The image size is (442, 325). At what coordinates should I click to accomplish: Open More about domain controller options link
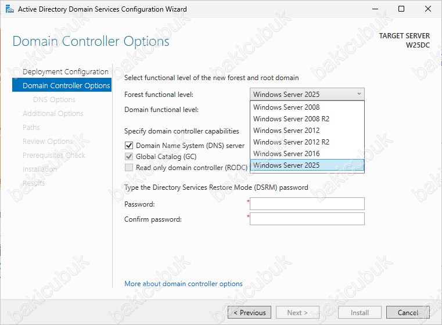click(183, 284)
